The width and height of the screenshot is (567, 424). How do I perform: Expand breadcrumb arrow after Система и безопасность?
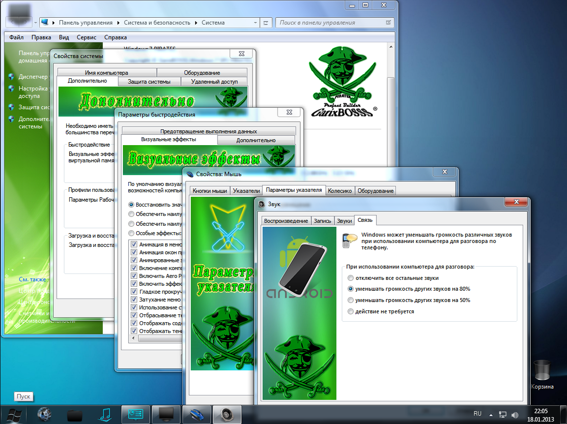click(x=196, y=23)
